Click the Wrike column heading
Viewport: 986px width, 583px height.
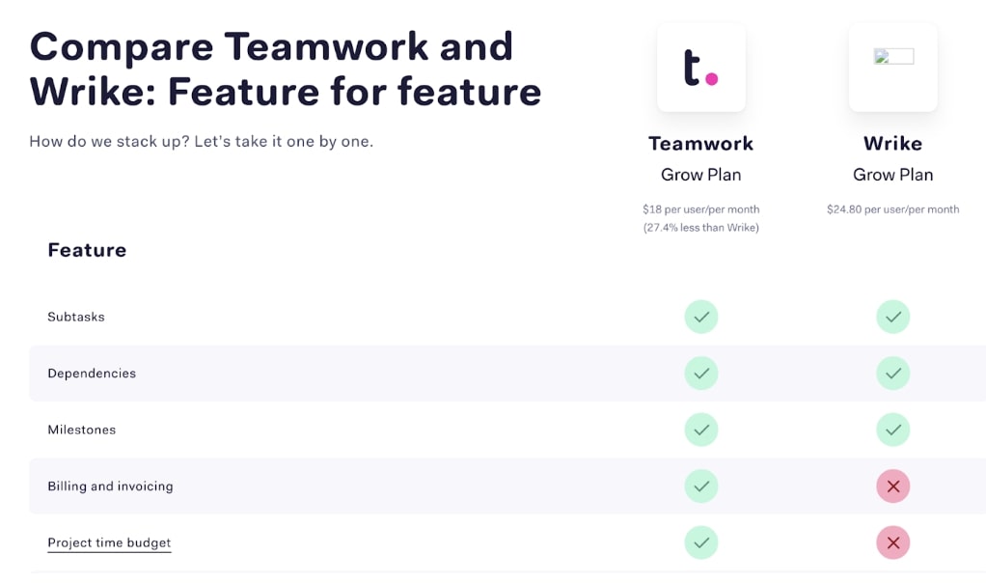click(893, 144)
